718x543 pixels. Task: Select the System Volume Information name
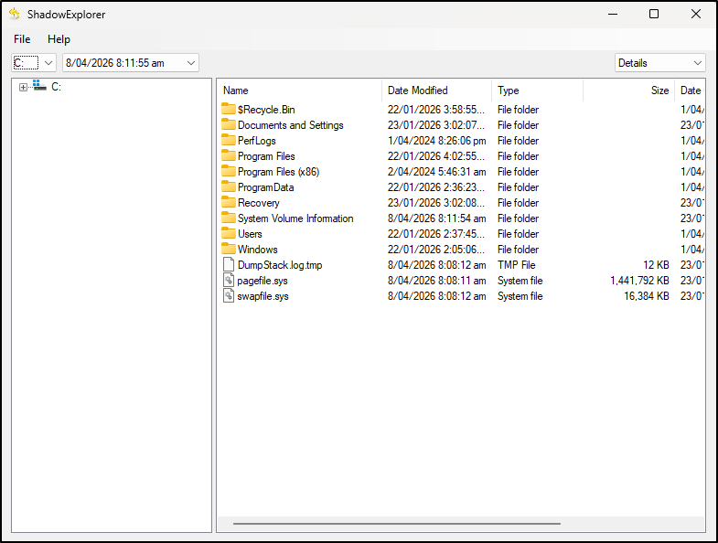click(x=295, y=218)
